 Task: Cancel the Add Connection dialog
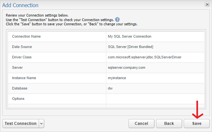141,124
